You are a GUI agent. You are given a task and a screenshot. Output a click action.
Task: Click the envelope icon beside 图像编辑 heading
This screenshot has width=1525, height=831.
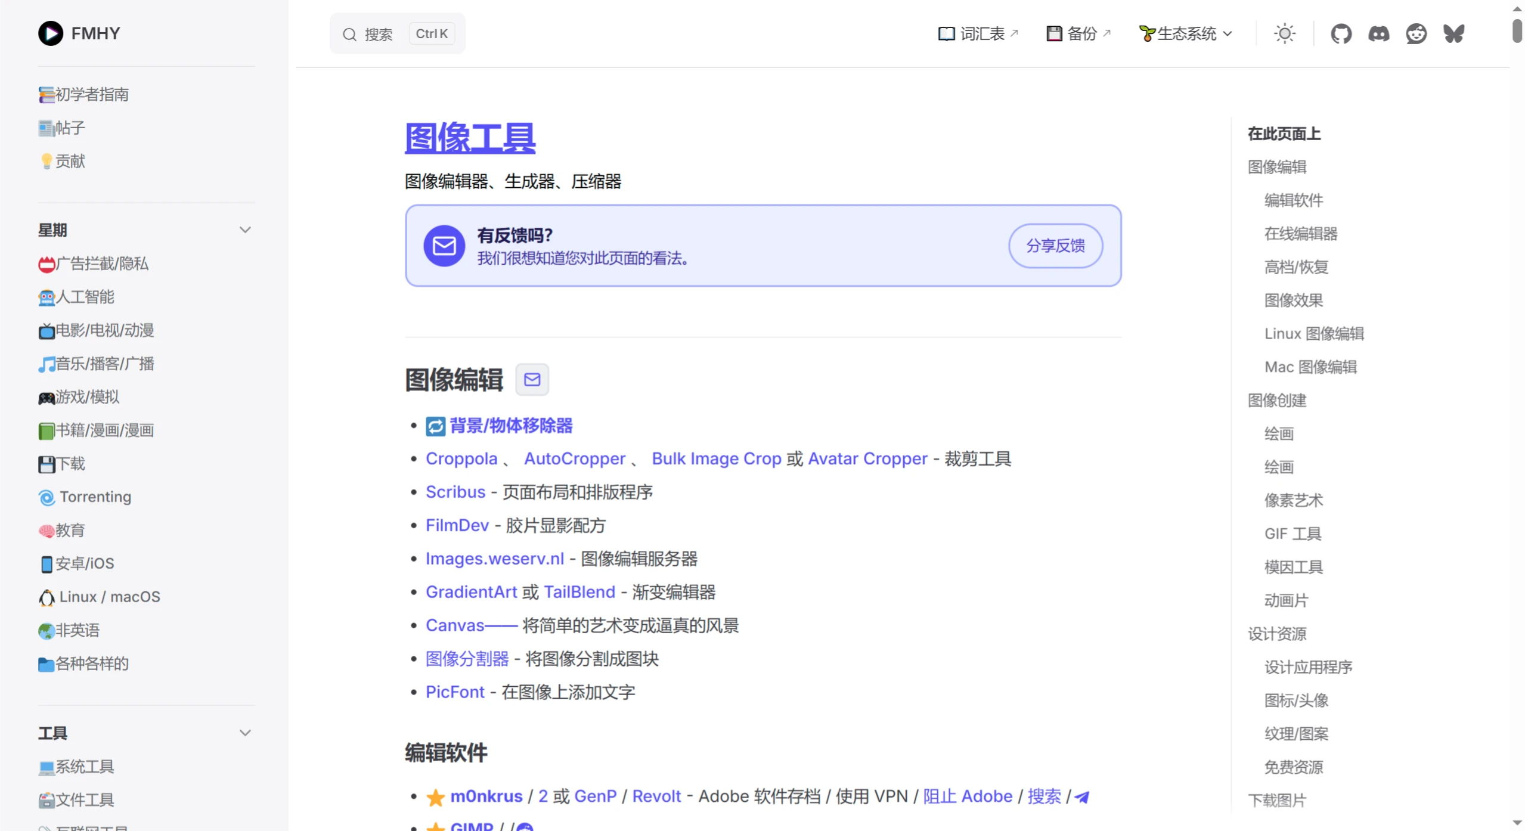pyautogui.click(x=532, y=379)
